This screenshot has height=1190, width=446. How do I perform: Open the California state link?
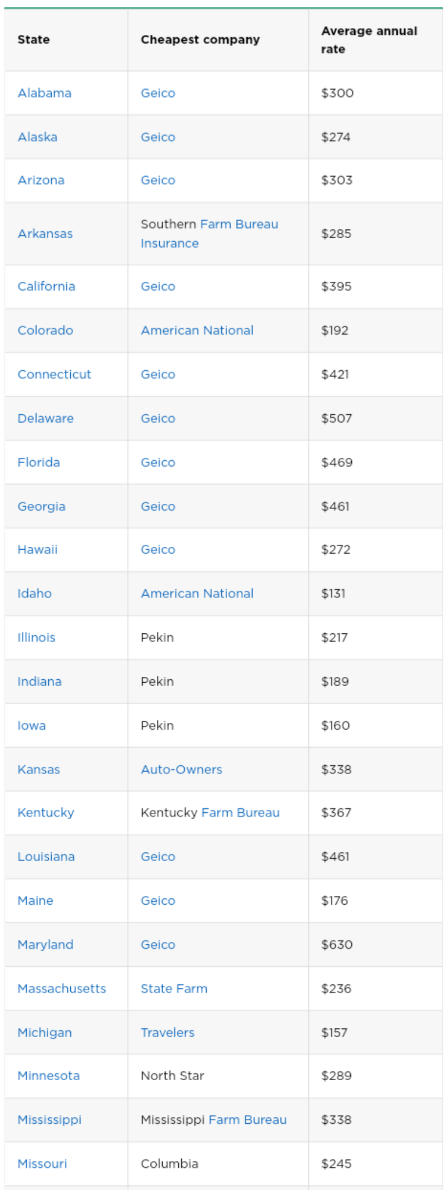[x=46, y=286]
